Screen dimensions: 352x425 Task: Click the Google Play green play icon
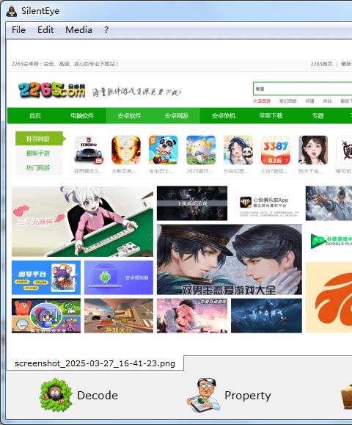(x=318, y=241)
